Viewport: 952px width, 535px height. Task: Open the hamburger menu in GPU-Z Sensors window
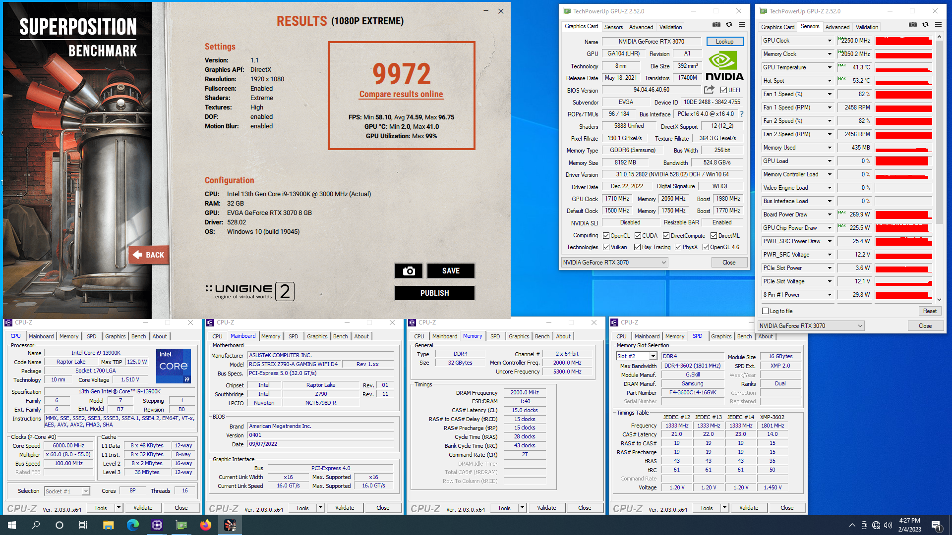click(x=938, y=24)
